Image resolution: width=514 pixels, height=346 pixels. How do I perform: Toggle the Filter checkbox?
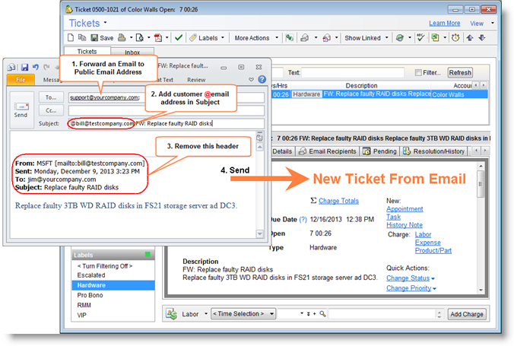(x=419, y=73)
